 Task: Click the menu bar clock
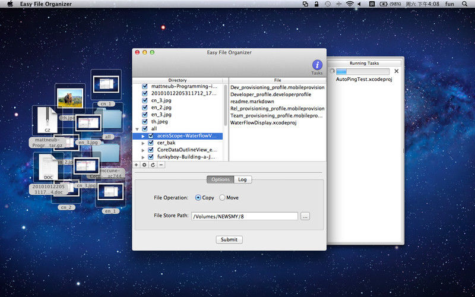click(422, 4)
